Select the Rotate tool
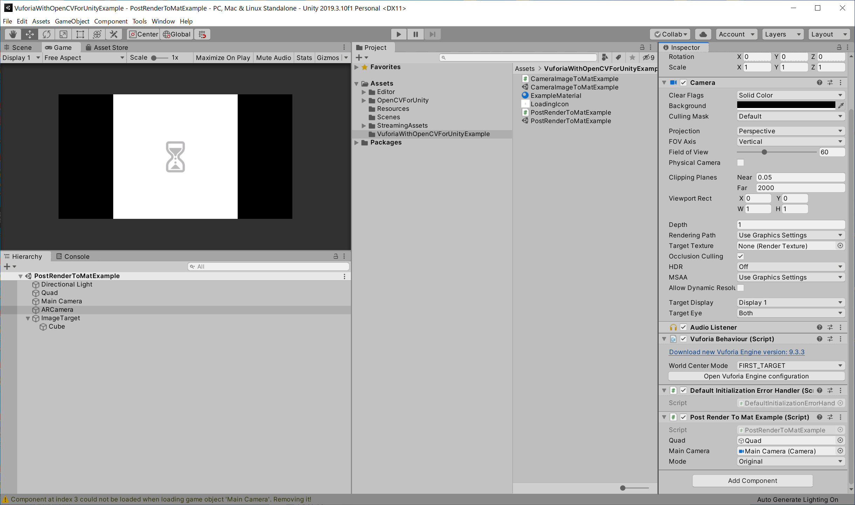Screen dimensions: 855x505 point(47,34)
